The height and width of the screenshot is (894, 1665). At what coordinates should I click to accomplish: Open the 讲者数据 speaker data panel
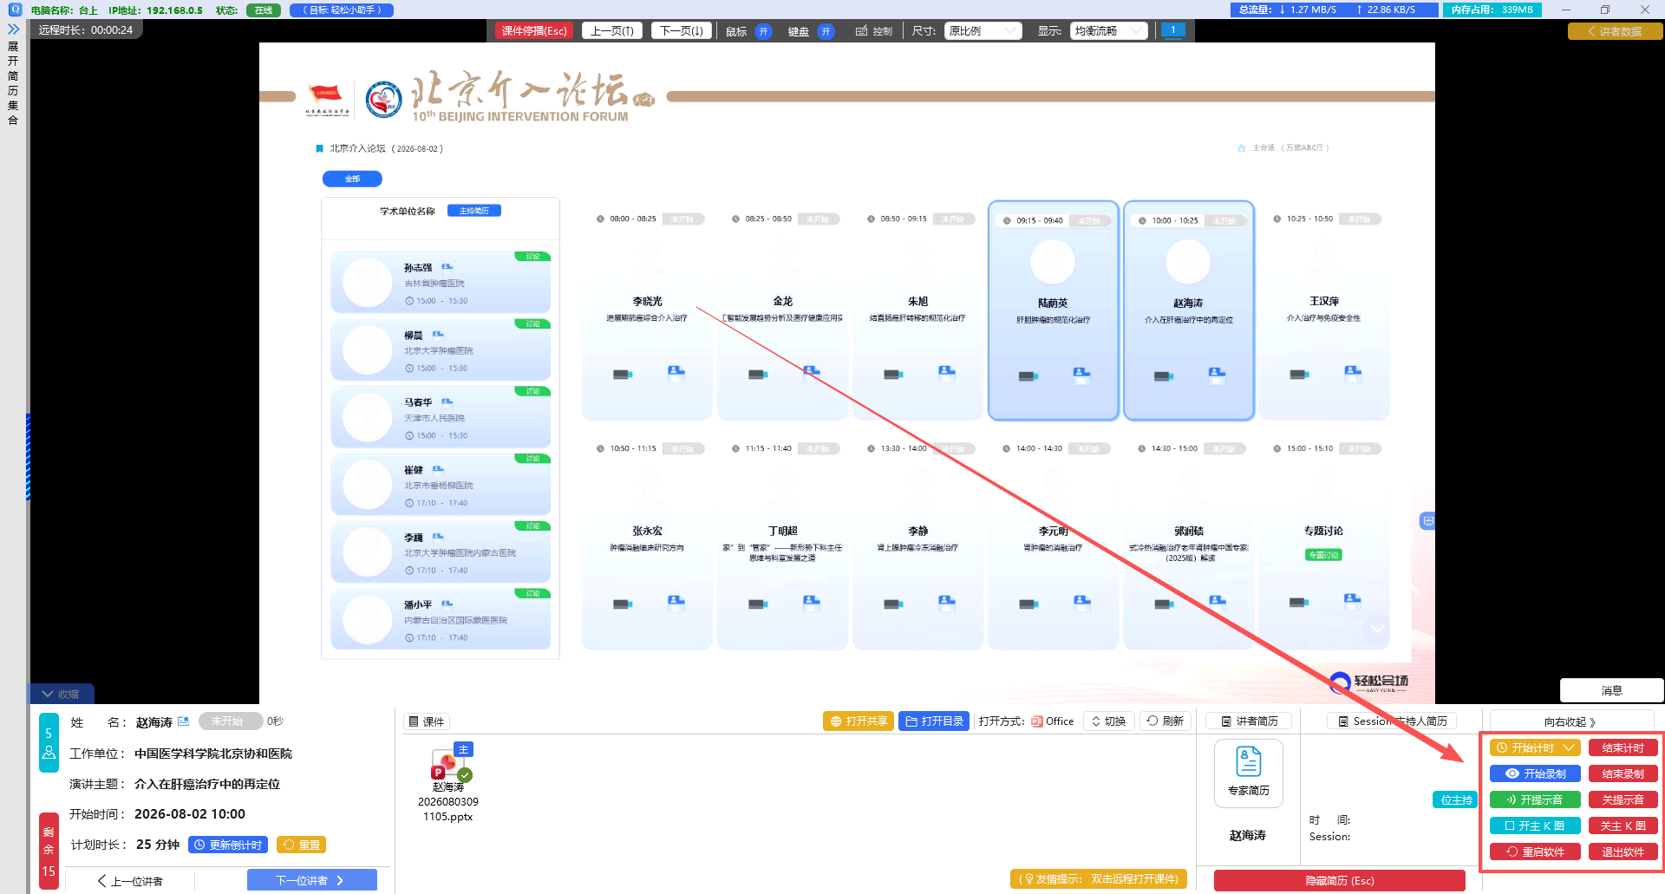(1615, 31)
